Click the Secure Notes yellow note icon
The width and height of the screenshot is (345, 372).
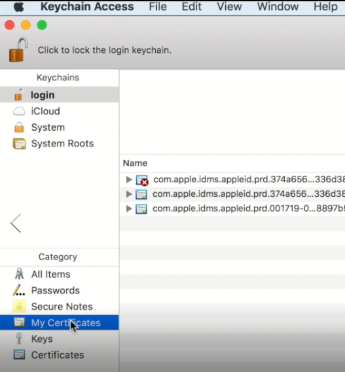(19, 306)
